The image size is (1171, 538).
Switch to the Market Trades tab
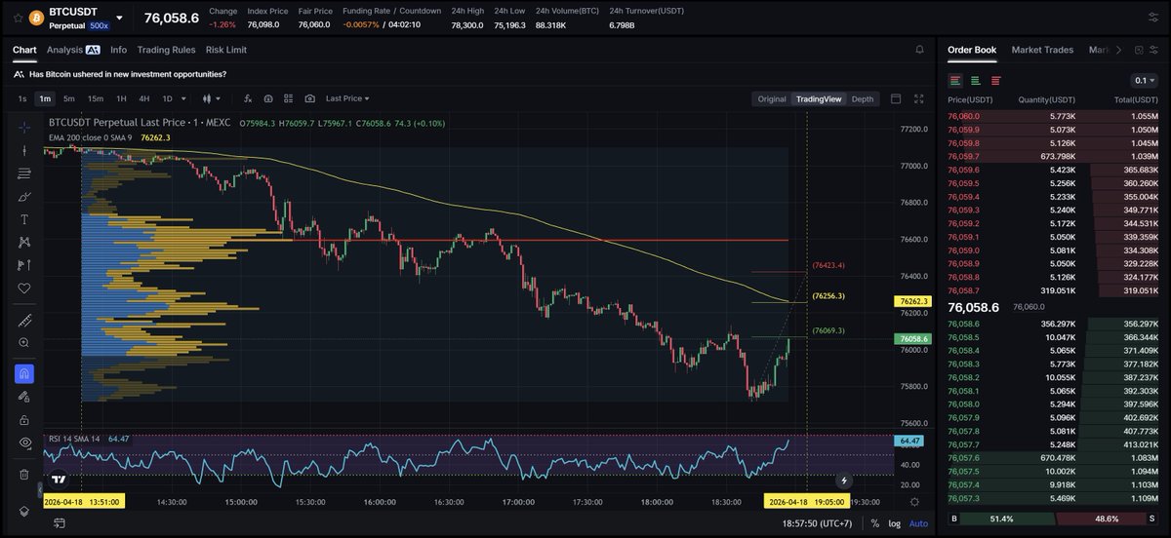click(x=1042, y=50)
